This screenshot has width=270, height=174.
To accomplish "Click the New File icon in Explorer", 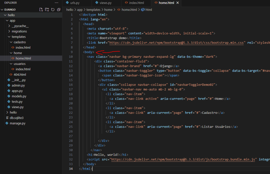I will click(x=41, y=9).
